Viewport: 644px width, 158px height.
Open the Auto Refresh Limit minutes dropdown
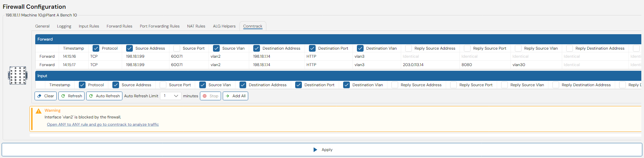pyautogui.click(x=171, y=96)
